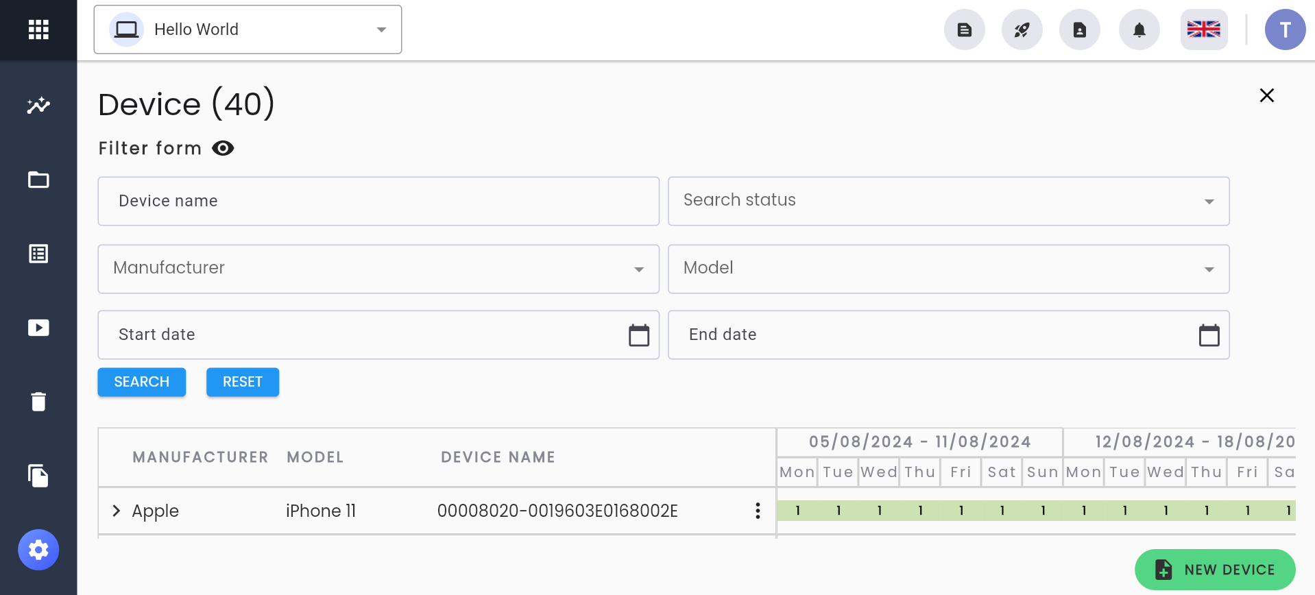Screen dimensions: 1315x595
Task: Click the NEW DEVICE button
Action: click(x=1215, y=570)
